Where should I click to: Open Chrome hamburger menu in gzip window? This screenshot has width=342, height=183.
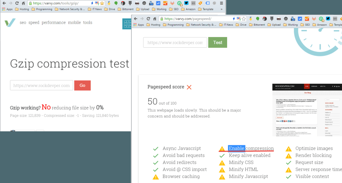(x=221, y=3)
